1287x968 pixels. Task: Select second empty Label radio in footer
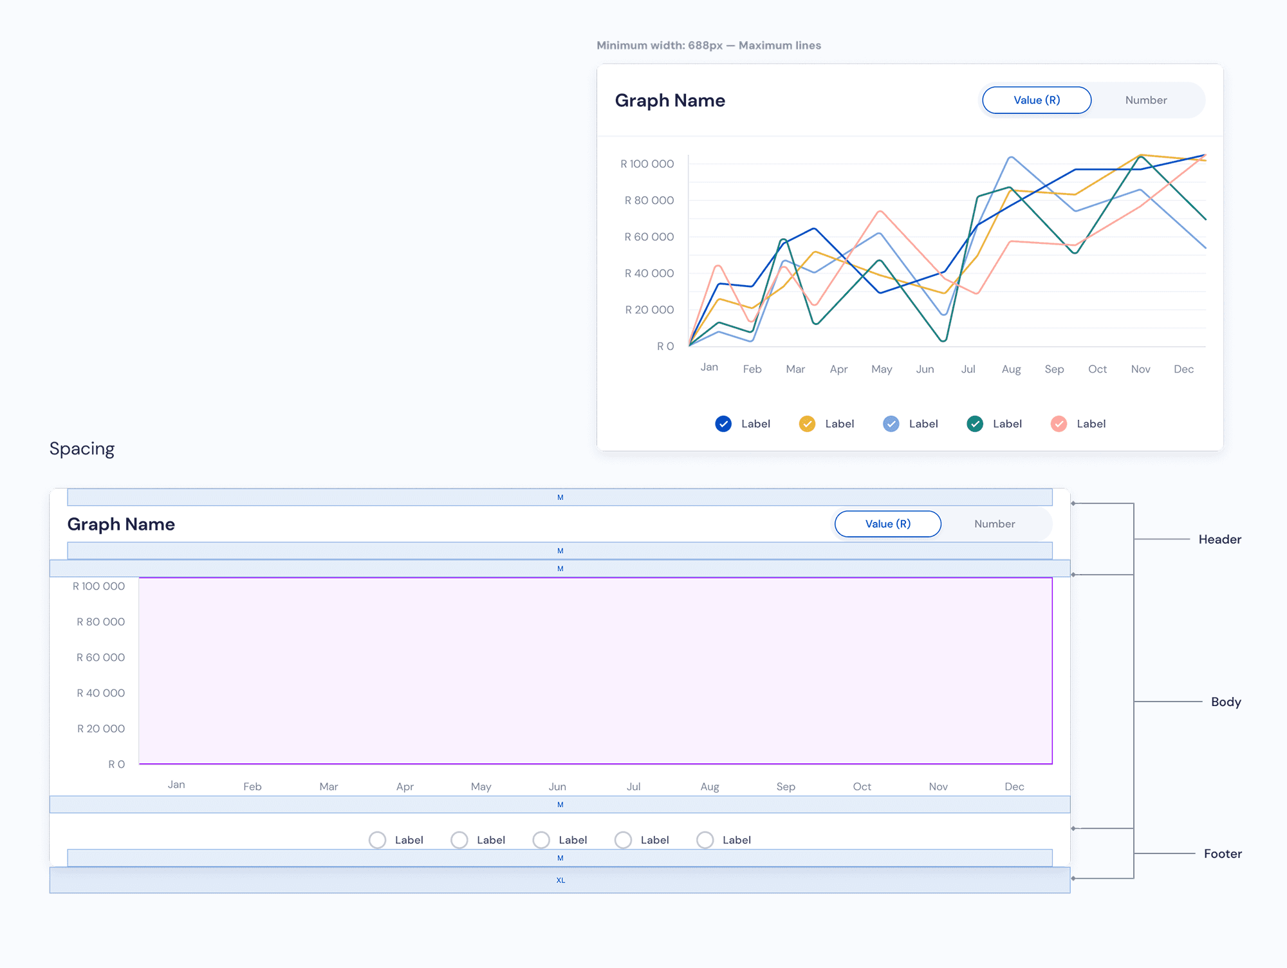click(x=459, y=840)
